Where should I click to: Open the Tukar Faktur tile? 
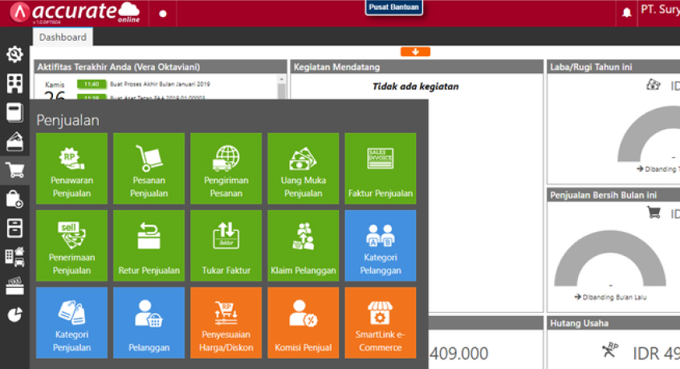click(226, 245)
